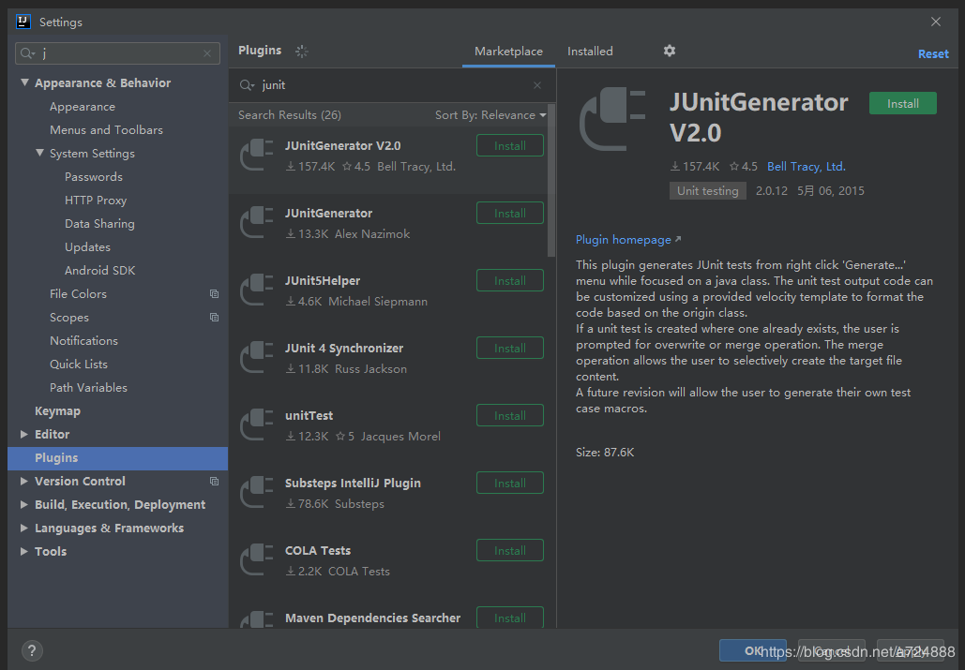965x670 pixels.
Task: Collapse the Appearance & Behavior section
Action: tap(24, 82)
